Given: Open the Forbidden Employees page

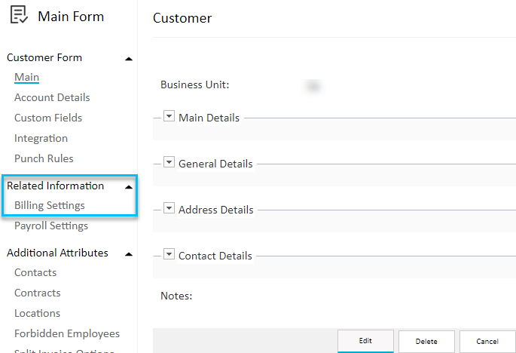Looking at the screenshot, I should click(x=67, y=333).
